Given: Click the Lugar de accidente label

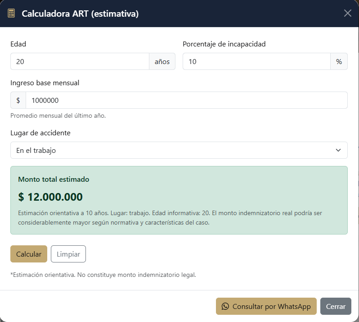Looking at the screenshot, I should [40, 133].
